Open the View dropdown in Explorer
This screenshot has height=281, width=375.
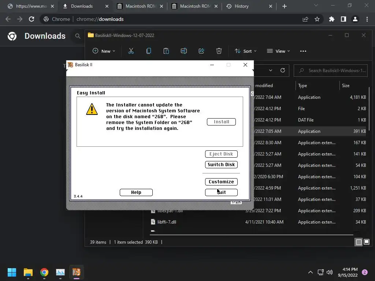(278, 51)
